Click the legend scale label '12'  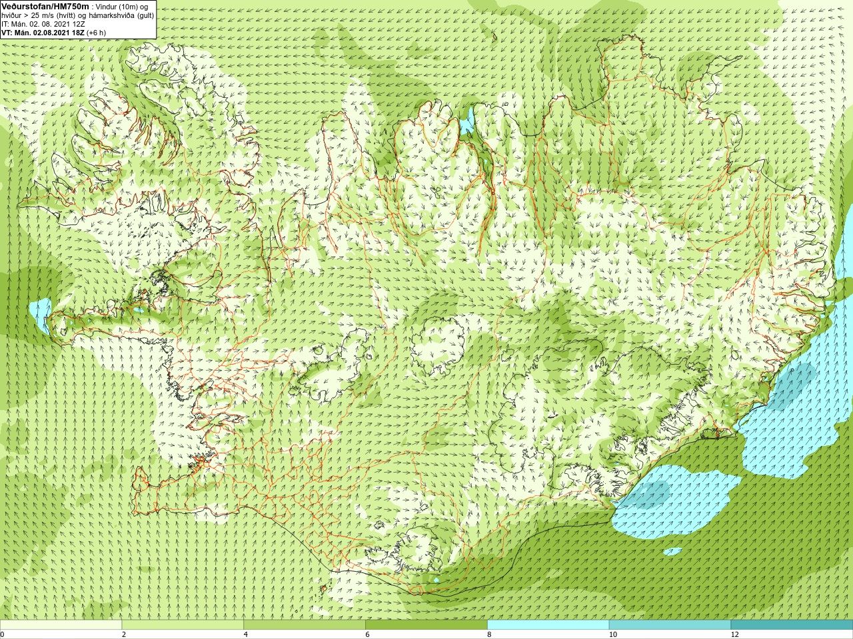coord(735,634)
